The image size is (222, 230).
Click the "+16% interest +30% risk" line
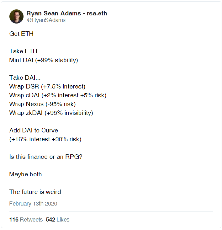(x=45, y=139)
